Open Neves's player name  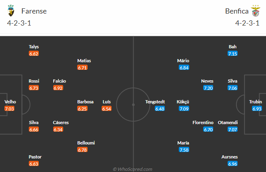[x=208, y=81]
